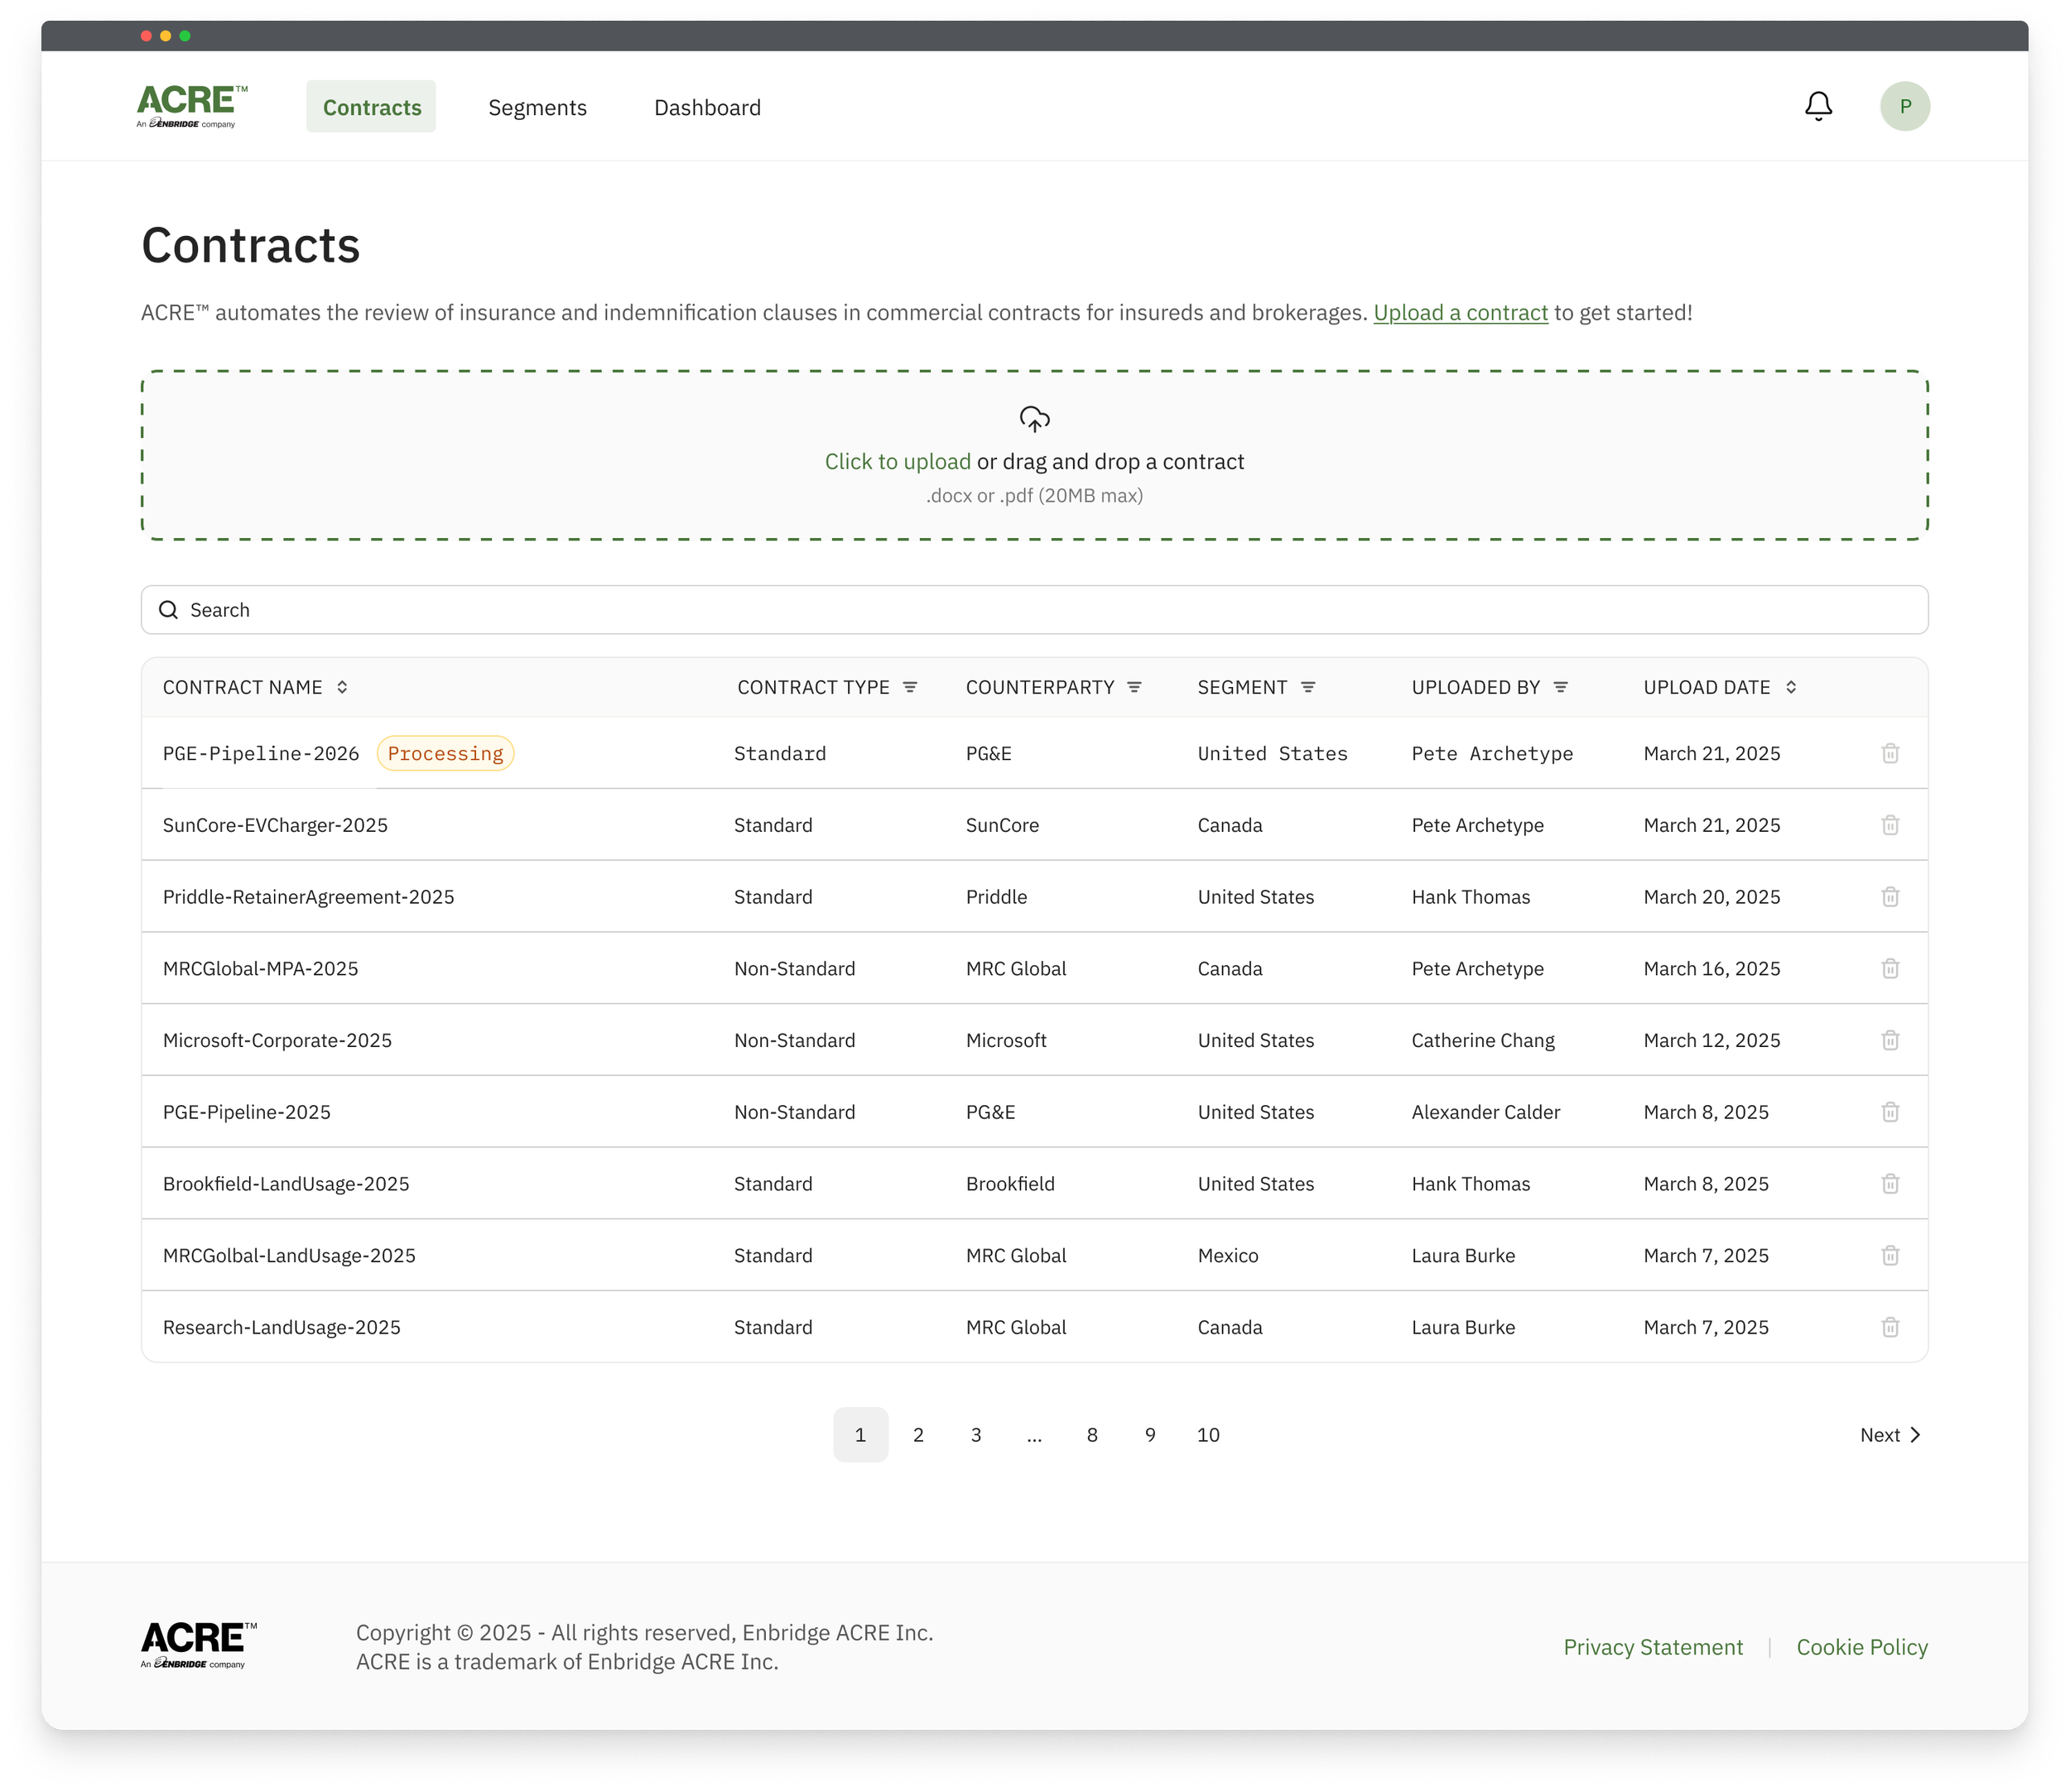2070x1792 pixels.
Task: Open the Uploaded By filter
Action: point(1560,687)
